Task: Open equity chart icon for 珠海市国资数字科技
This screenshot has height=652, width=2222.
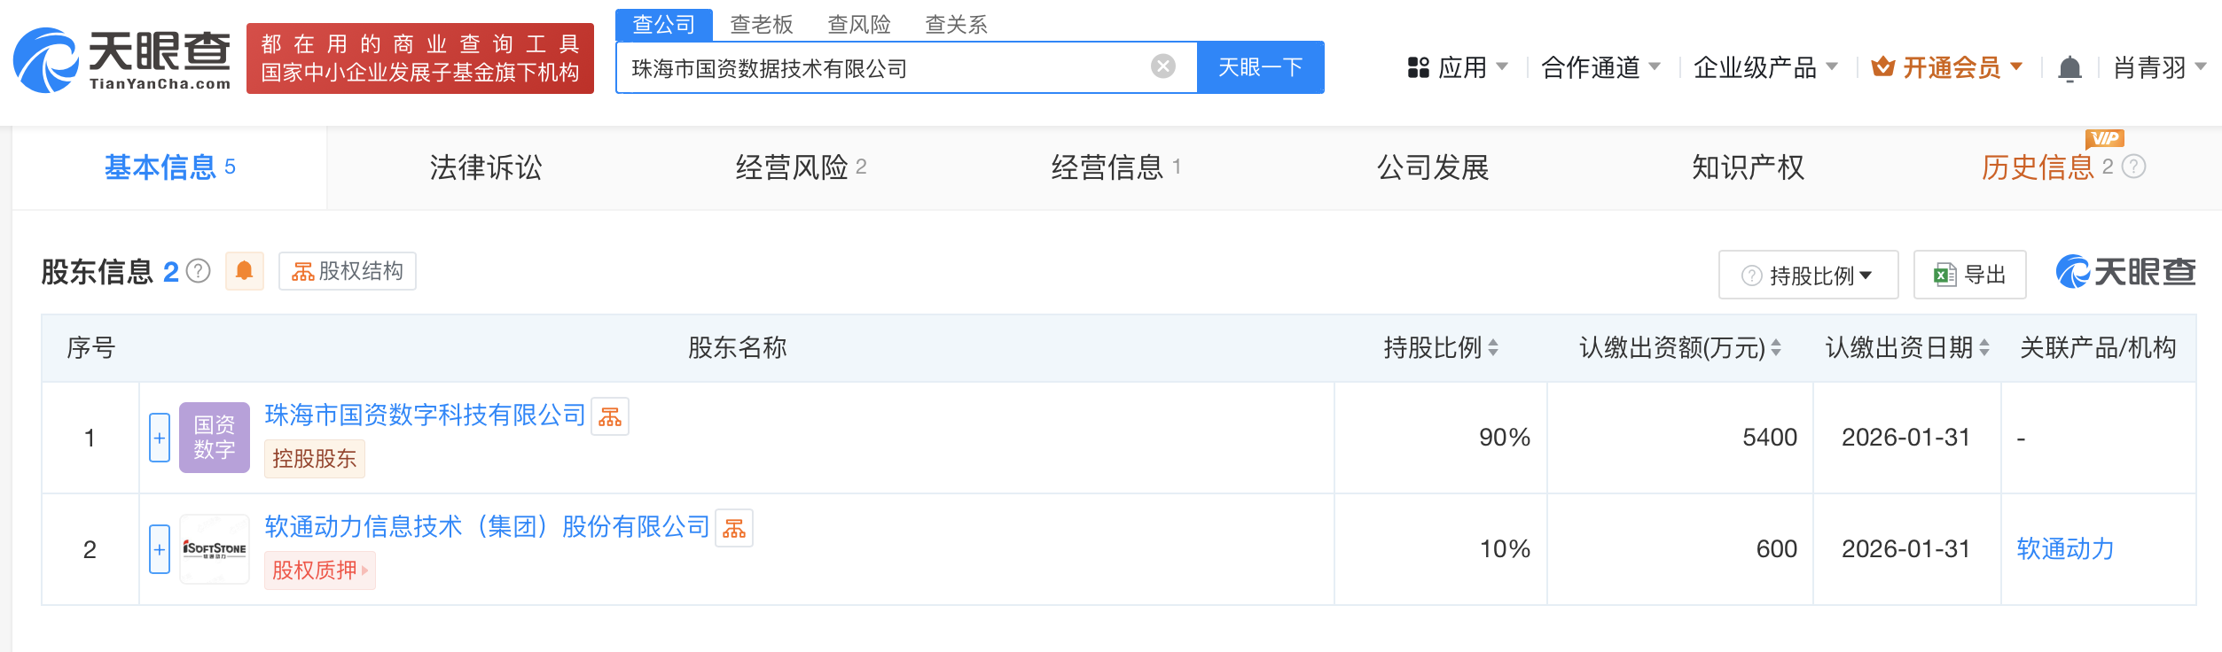Action: (610, 416)
